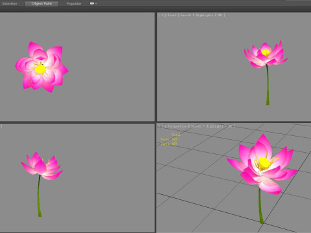Open the Object Paint ribbon tab
This screenshot has height=233, width=311.
[41, 4]
